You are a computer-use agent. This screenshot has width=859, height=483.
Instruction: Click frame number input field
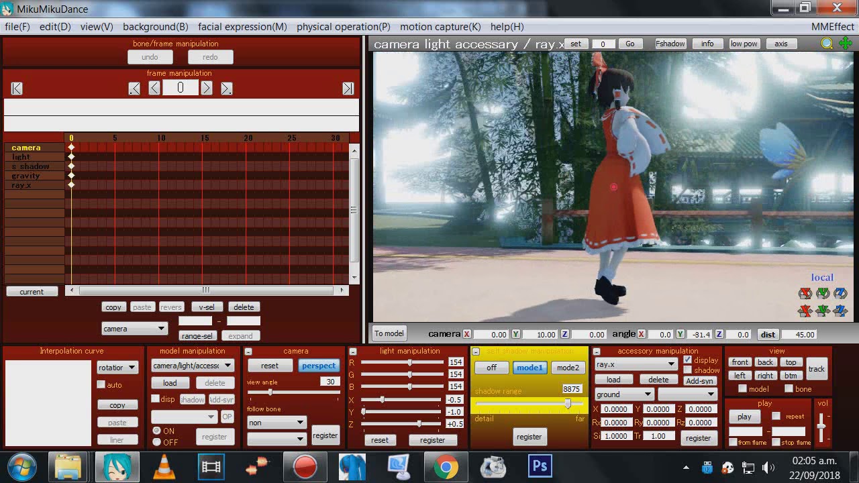click(x=181, y=88)
